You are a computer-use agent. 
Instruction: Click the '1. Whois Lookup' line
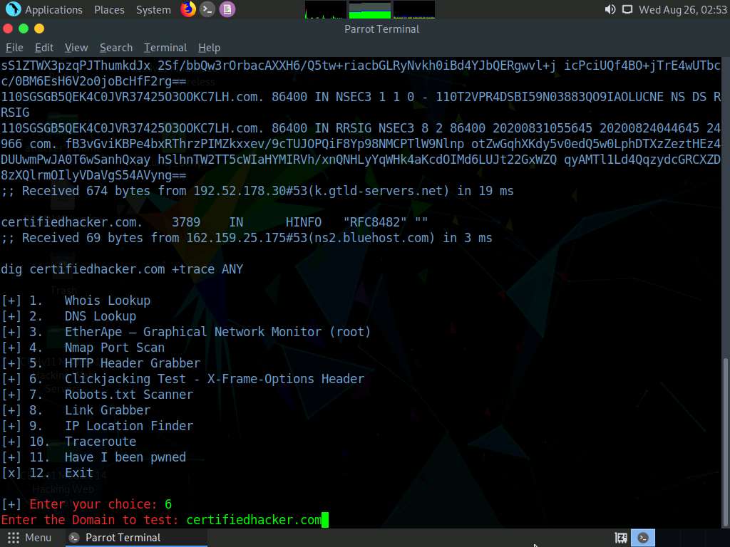(x=76, y=301)
